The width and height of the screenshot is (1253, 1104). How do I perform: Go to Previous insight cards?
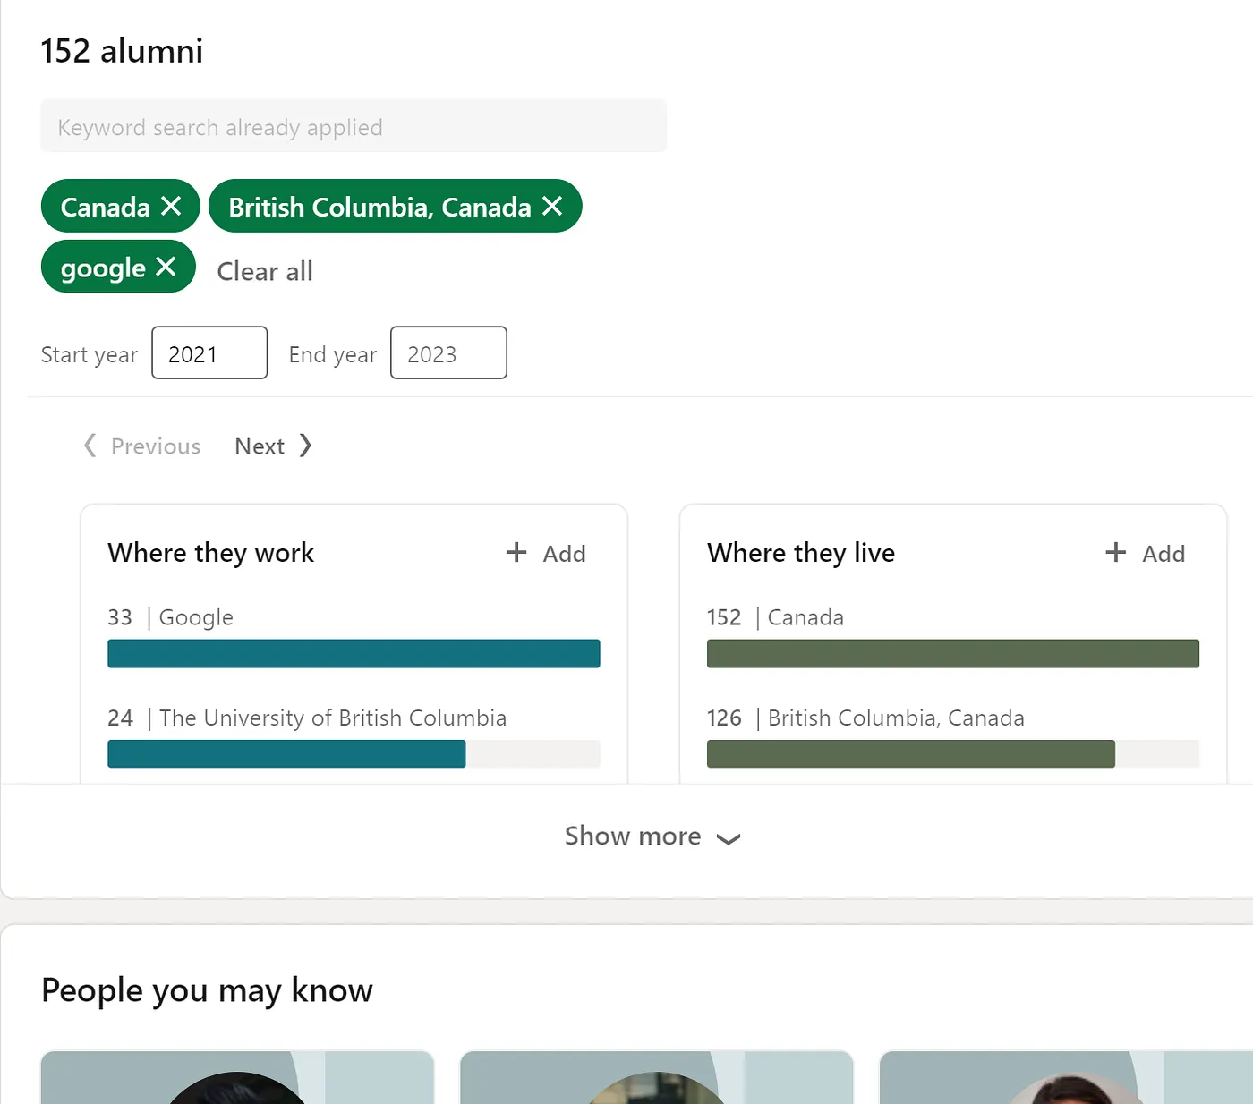pos(142,446)
